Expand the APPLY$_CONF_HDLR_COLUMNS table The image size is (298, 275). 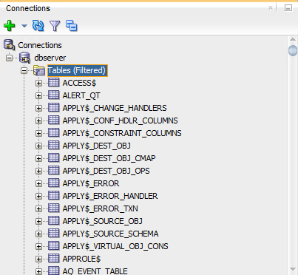[x=38, y=120]
